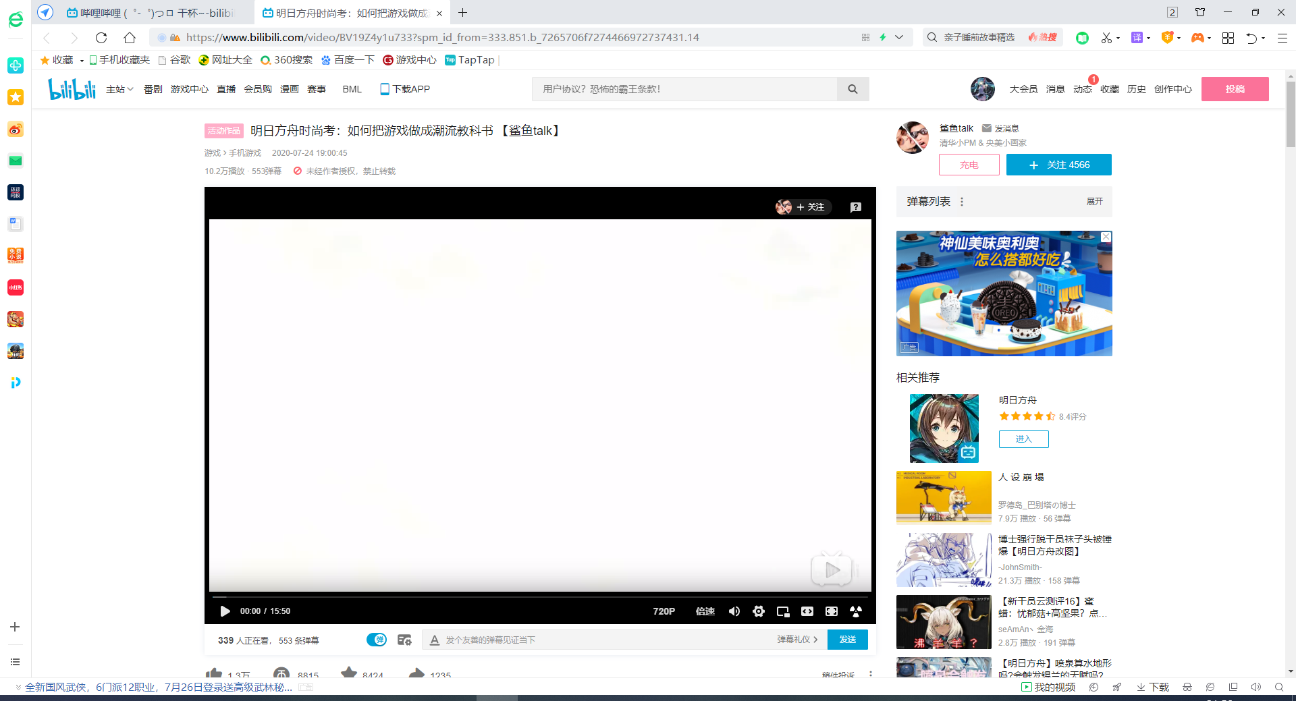Switch to the 哔哩哔哩 干杯 tab
The width and height of the screenshot is (1296, 701).
[x=150, y=13]
